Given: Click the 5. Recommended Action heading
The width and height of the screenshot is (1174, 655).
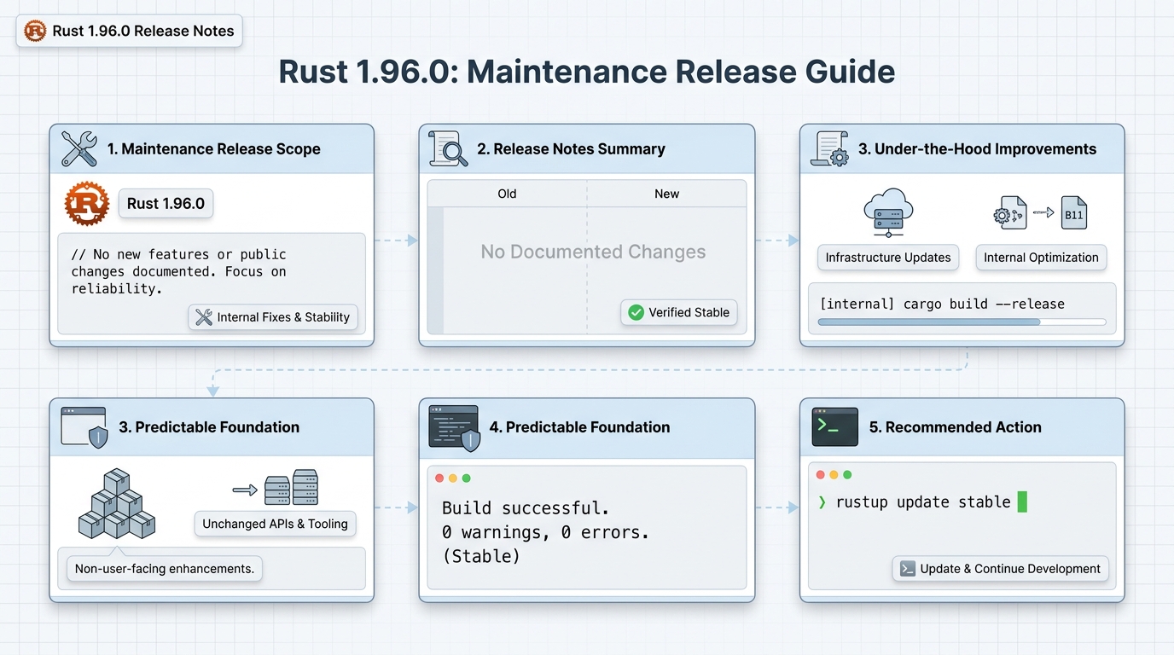Looking at the screenshot, I should click(x=955, y=427).
